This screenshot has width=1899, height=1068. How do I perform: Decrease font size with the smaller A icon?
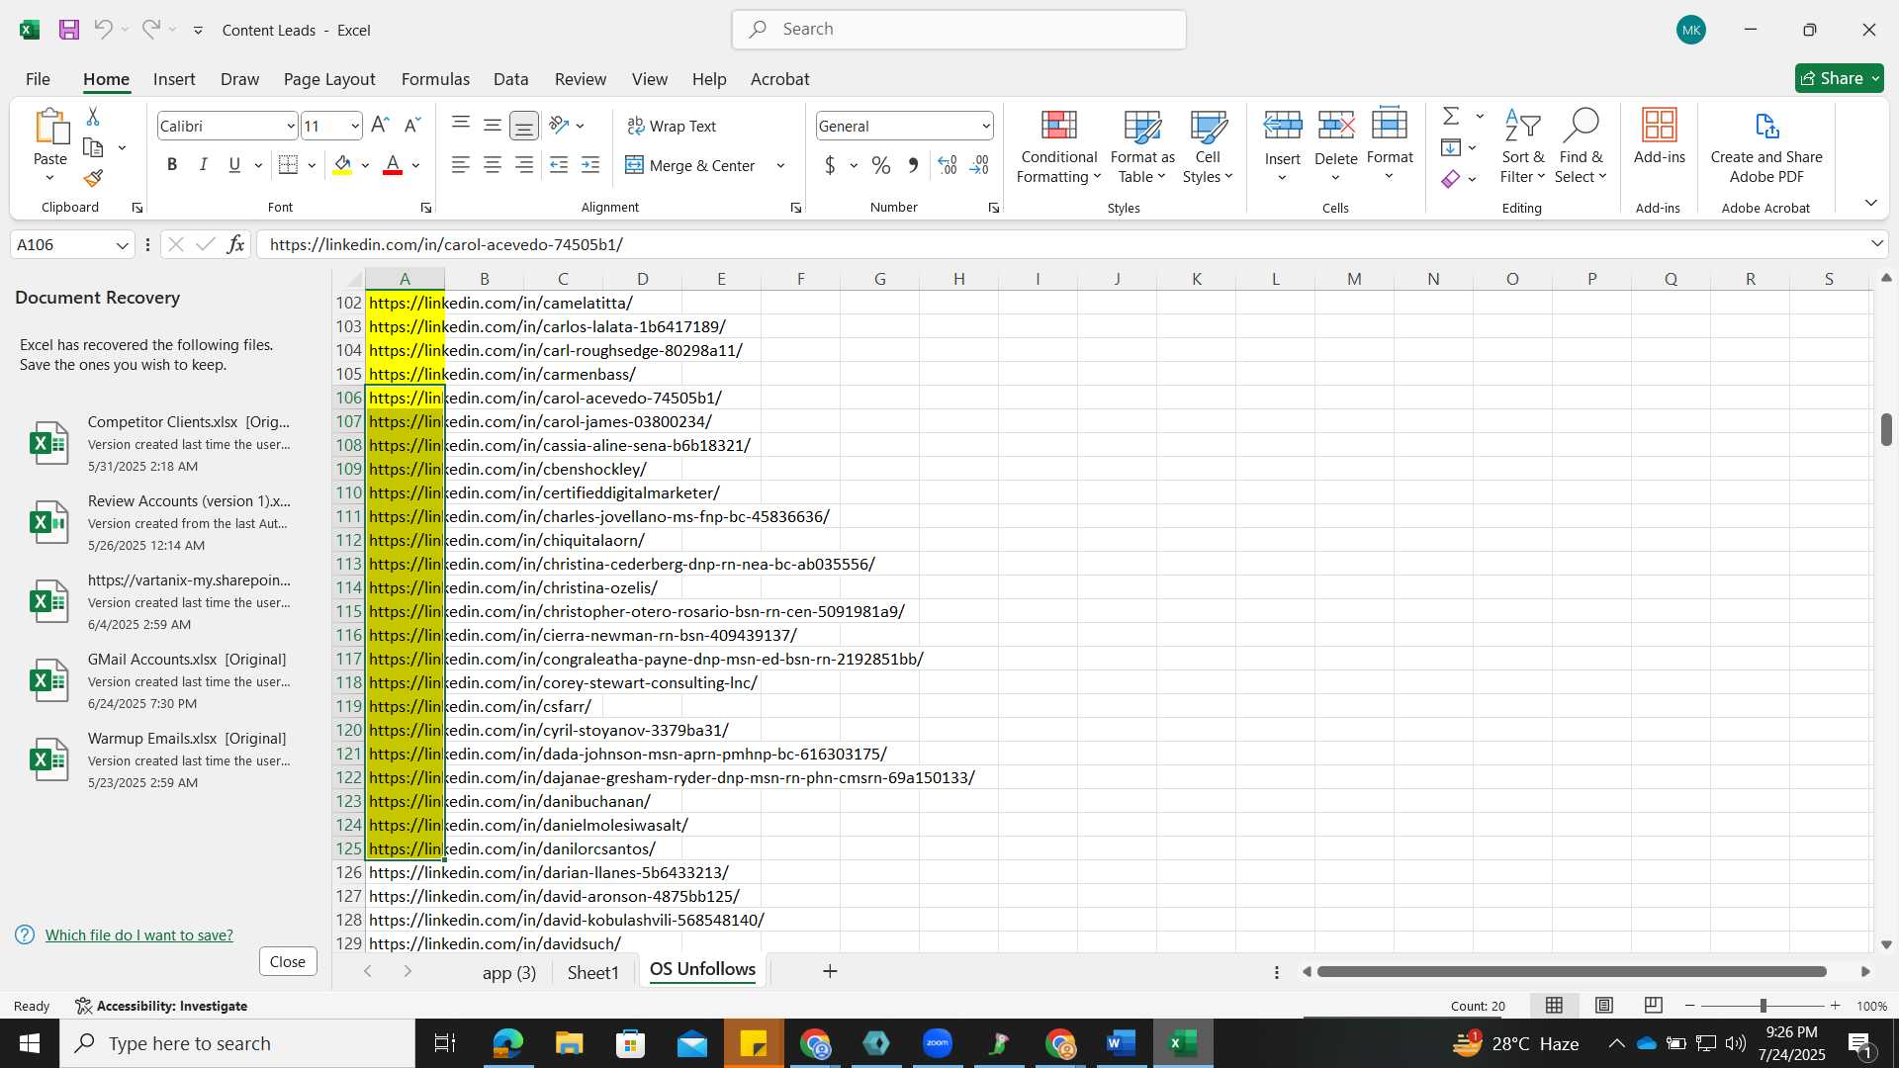click(x=412, y=126)
